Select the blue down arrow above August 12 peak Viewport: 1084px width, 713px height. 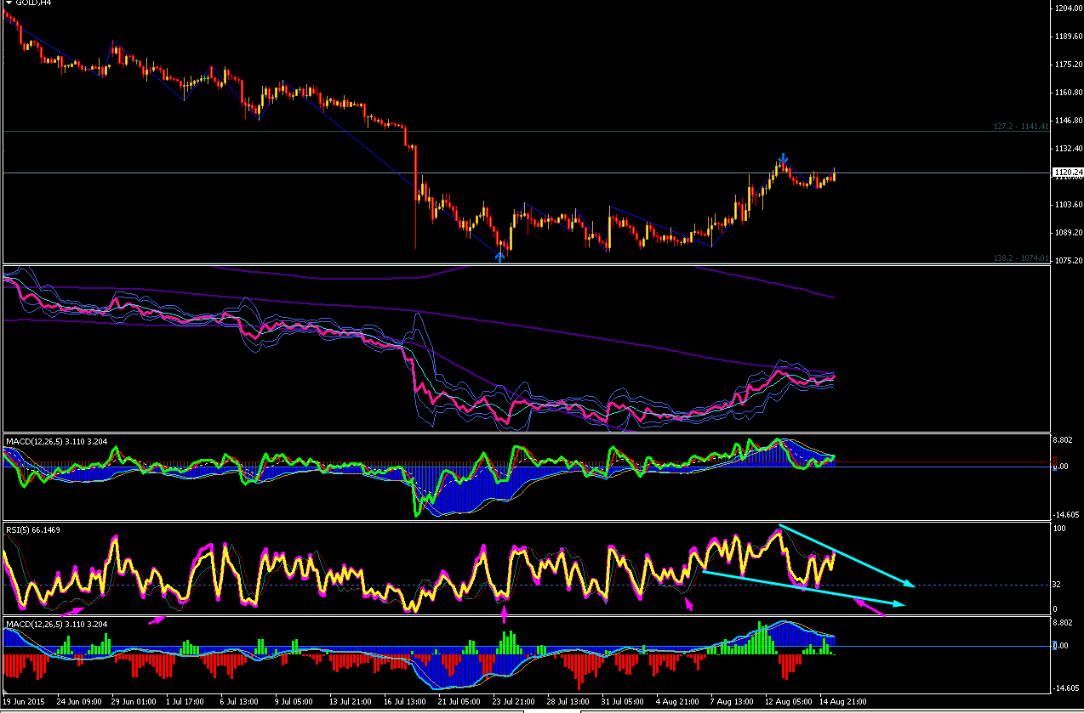click(x=784, y=158)
